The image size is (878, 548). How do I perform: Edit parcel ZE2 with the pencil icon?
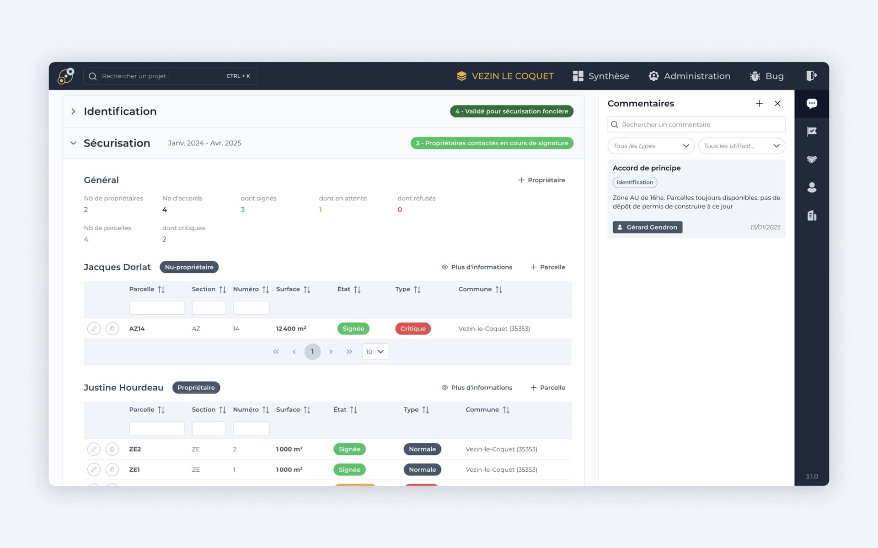pyautogui.click(x=94, y=449)
